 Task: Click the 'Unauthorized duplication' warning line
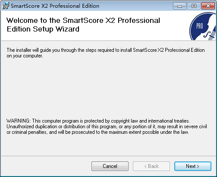pos(107,126)
